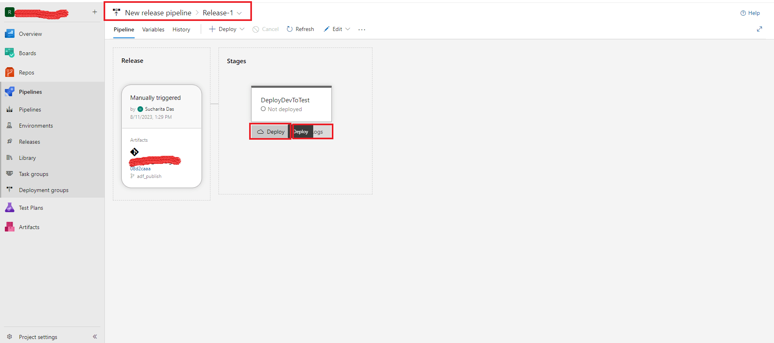Click the Pipelines rocket icon

pos(10,92)
